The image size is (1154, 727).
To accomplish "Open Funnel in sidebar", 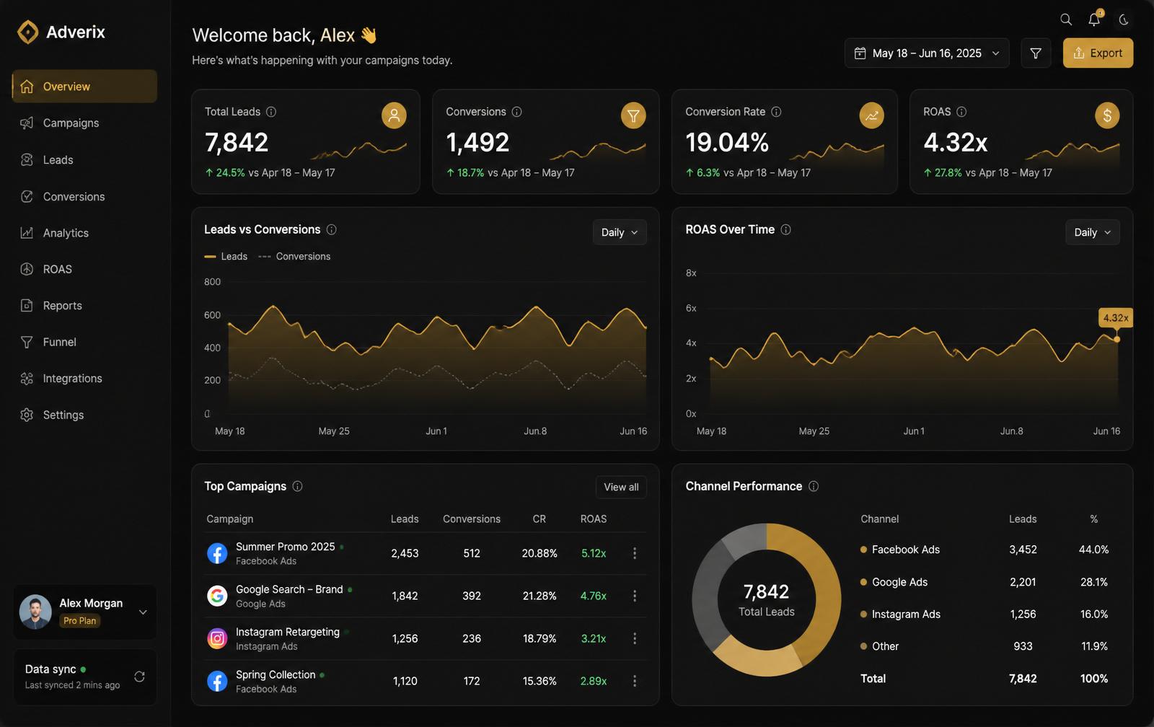I will click(84, 342).
